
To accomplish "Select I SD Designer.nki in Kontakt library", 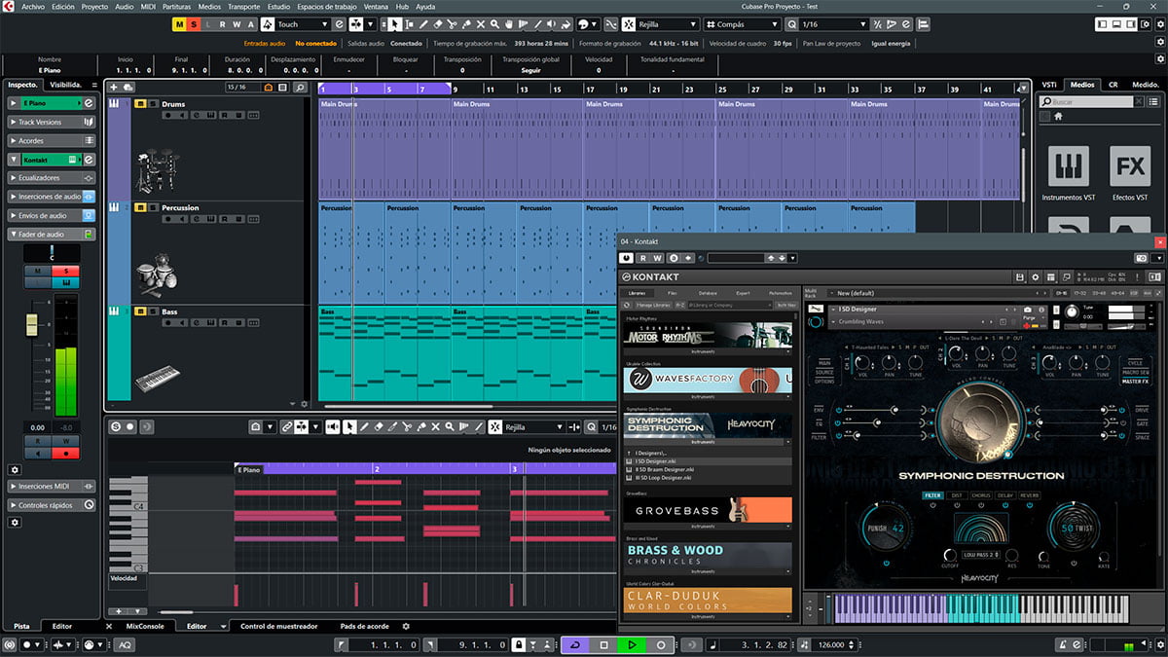I will point(708,461).
